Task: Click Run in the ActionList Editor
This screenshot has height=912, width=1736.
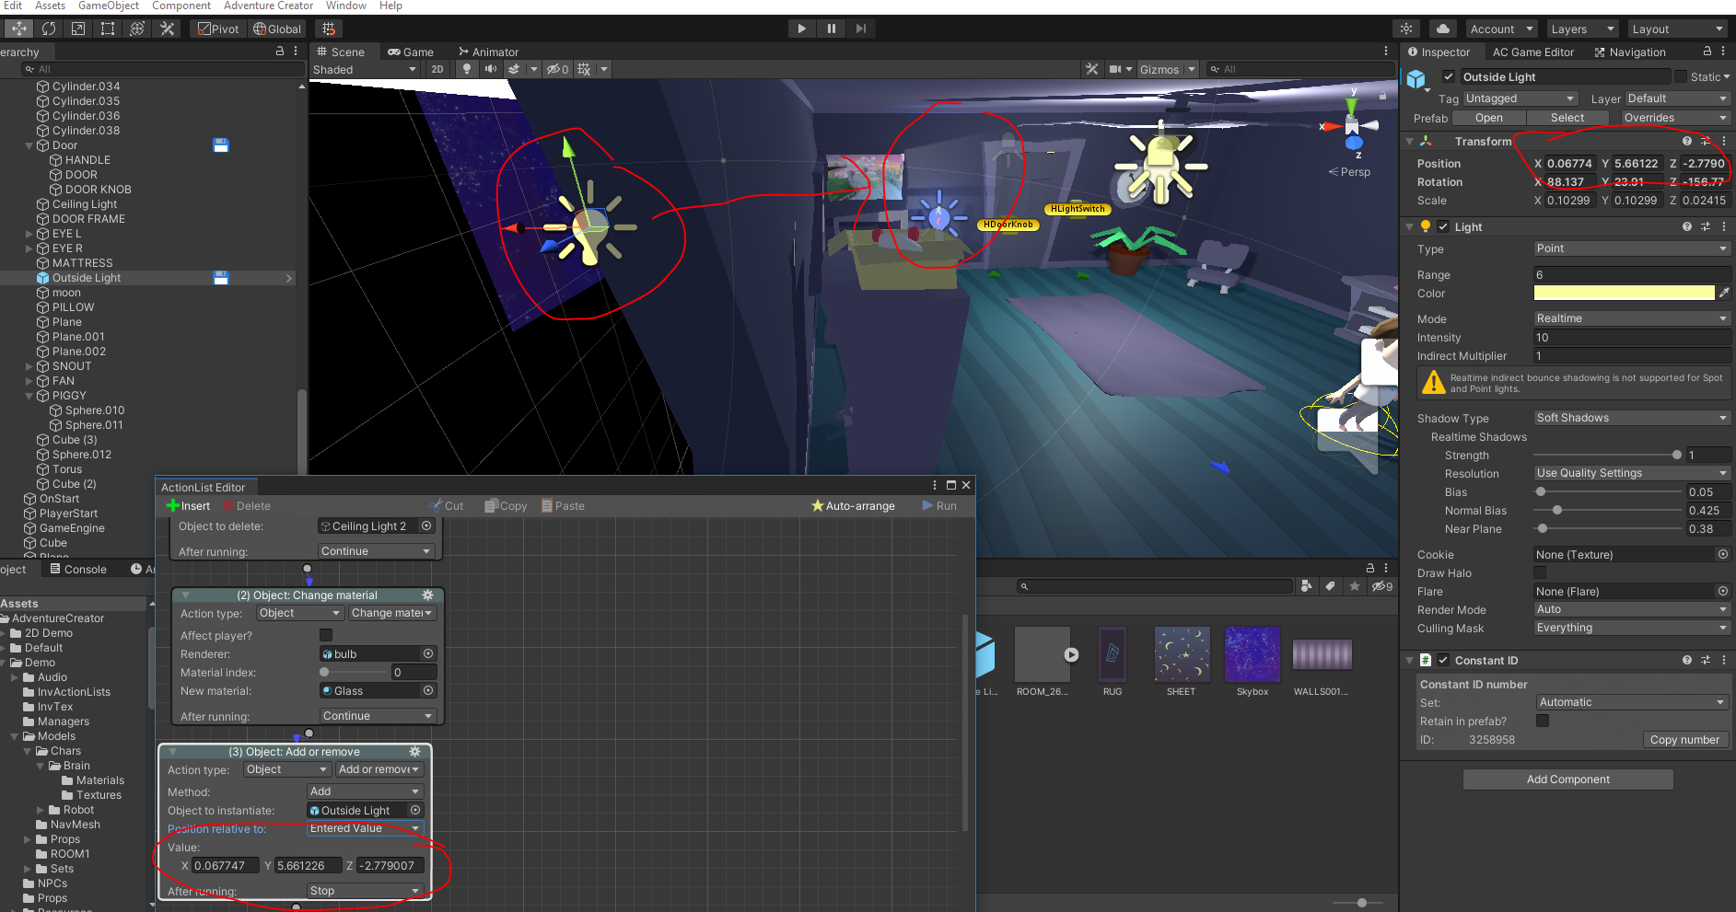Action: [x=939, y=506]
